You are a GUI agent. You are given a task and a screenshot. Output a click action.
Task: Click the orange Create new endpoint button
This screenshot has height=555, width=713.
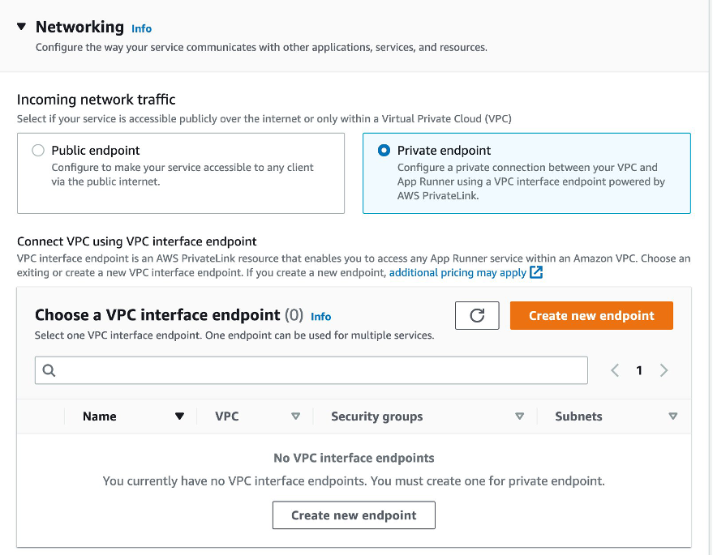[x=591, y=315]
